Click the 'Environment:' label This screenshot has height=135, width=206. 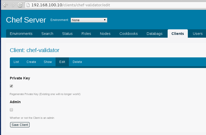point(60,20)
